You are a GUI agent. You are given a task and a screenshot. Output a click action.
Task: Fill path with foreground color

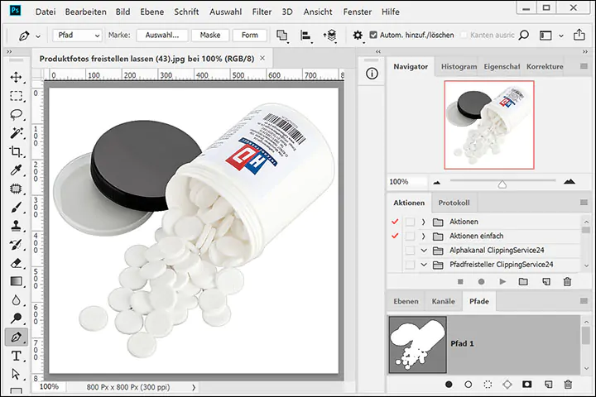click(449, 385)
